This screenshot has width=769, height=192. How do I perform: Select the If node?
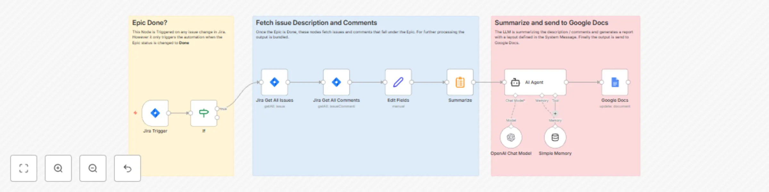pos(204,113)
